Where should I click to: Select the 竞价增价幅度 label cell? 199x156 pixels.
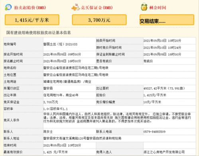point(120,102)
